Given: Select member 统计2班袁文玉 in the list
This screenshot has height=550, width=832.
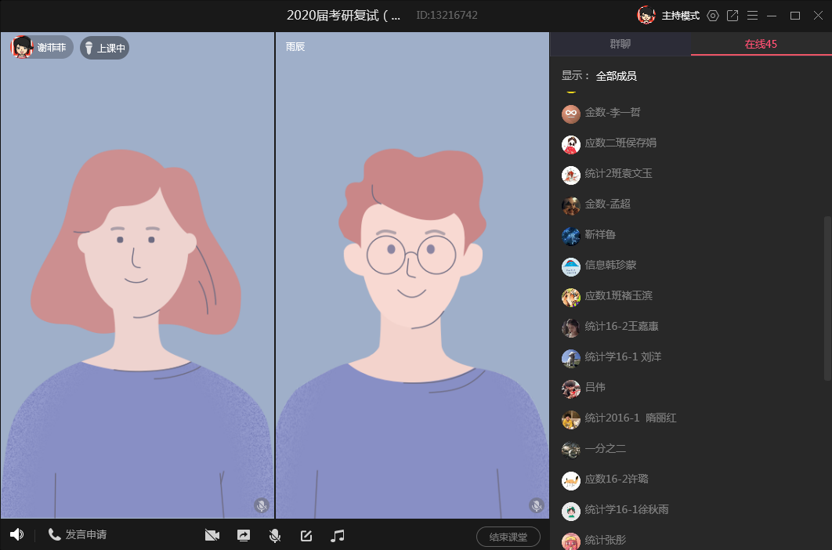Looking at the screenshot, I should (x=618, y=174).
